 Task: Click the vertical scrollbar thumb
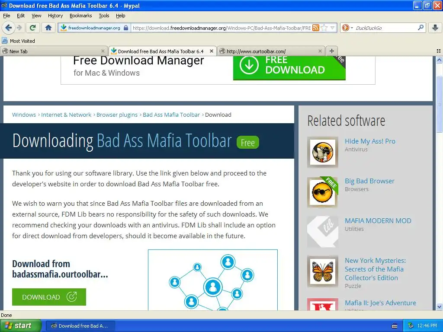coord(439,104)
